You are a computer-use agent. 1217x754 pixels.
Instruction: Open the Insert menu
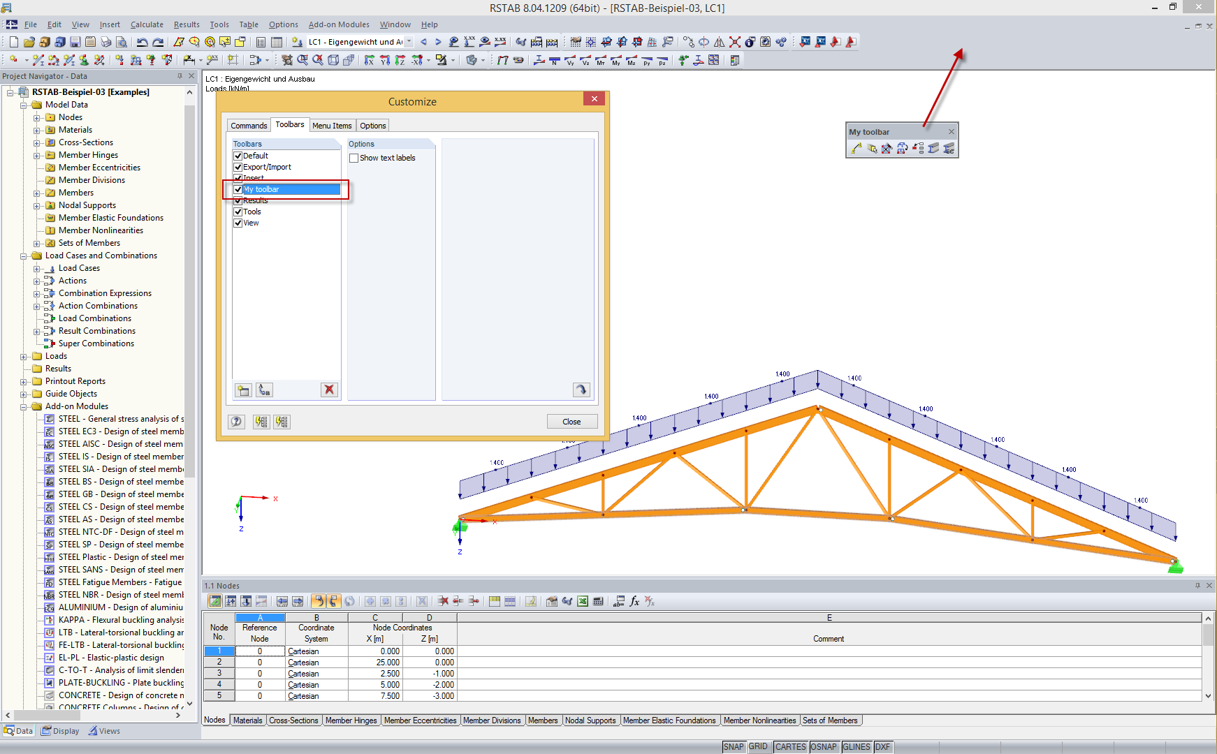tap(110, 24)
